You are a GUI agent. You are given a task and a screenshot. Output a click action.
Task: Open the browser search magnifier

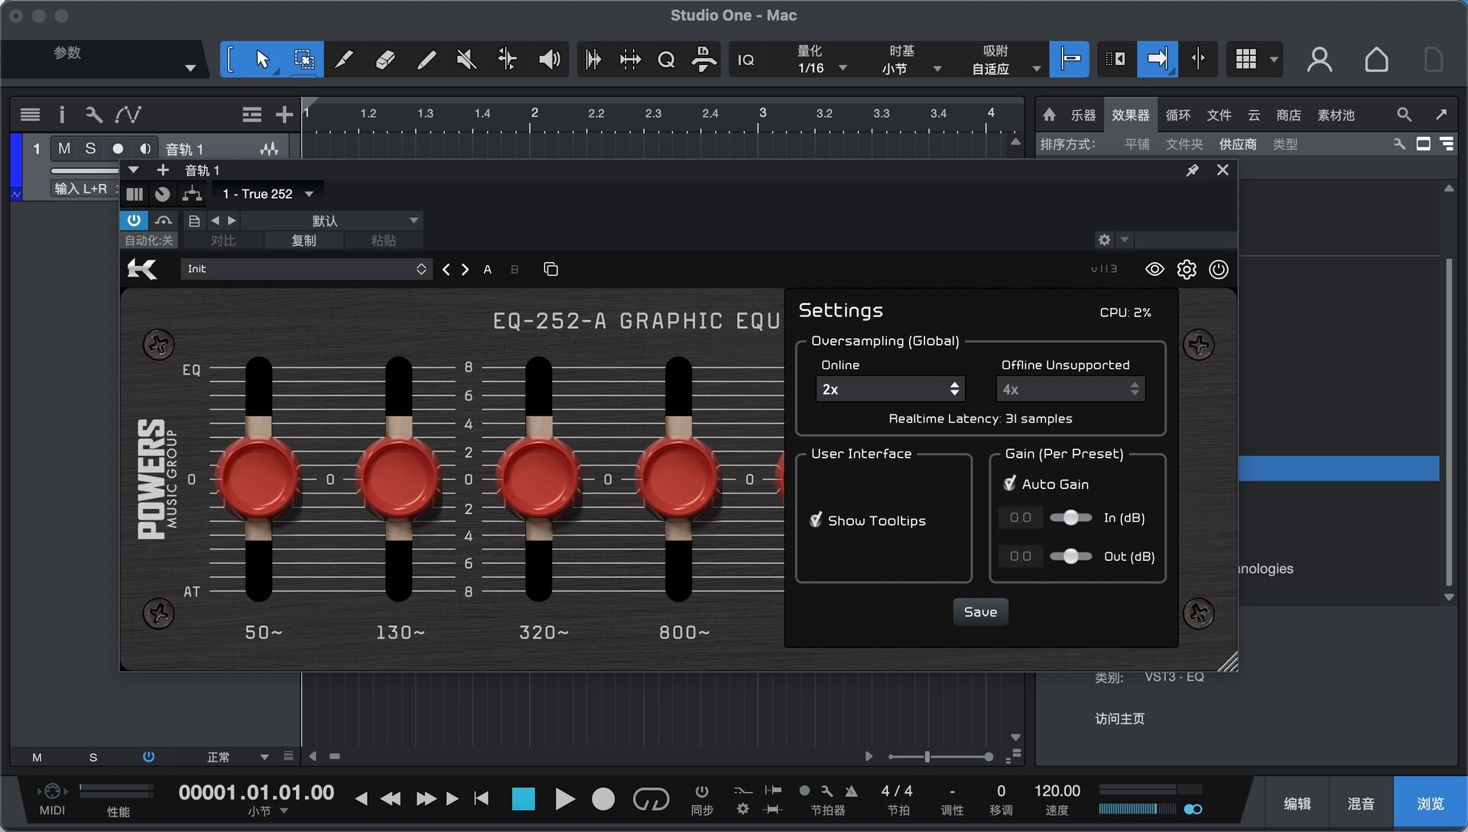(1404, 115)
